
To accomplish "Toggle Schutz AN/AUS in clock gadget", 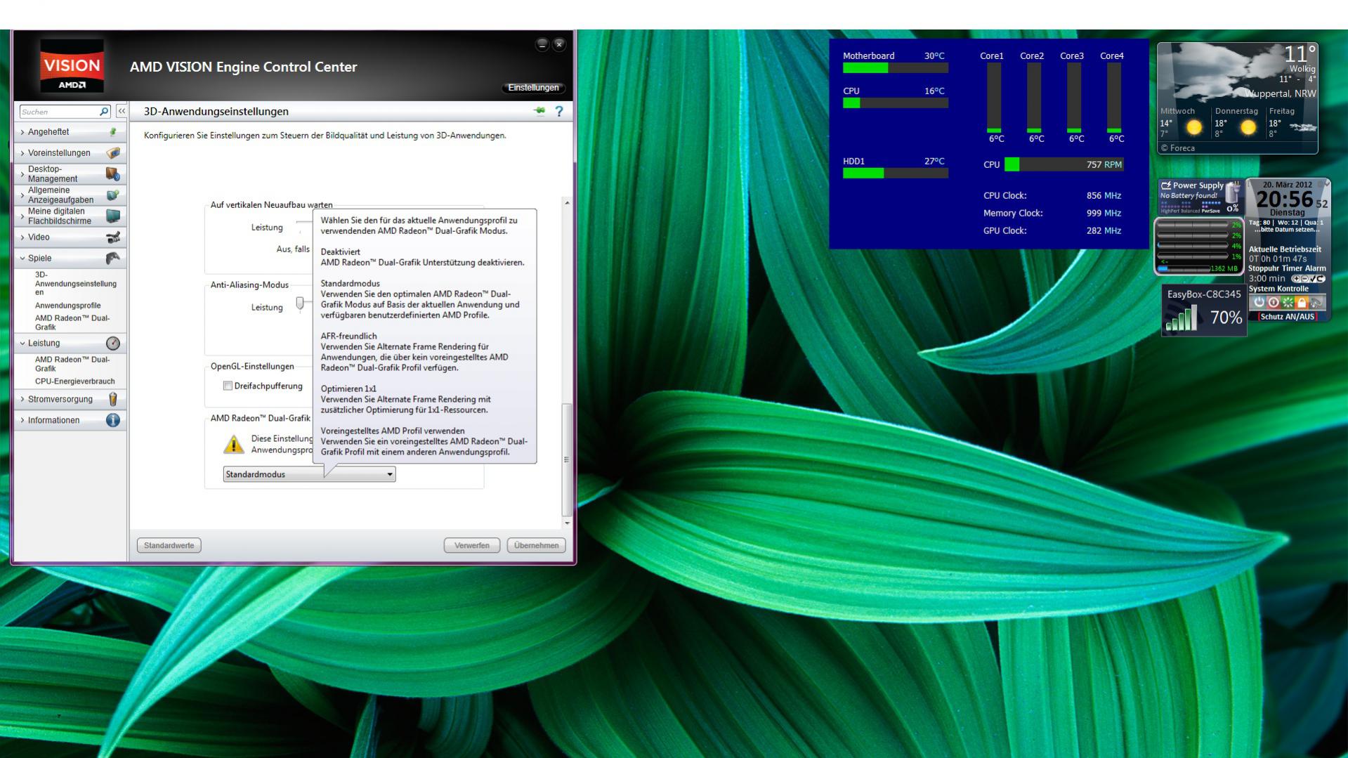I will pyautogui.click(x=1288, y=317).
